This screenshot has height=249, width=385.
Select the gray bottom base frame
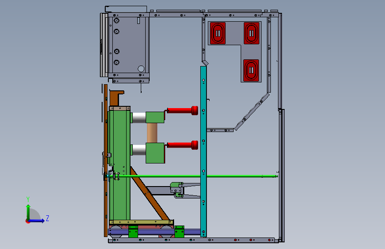[194, 240]
